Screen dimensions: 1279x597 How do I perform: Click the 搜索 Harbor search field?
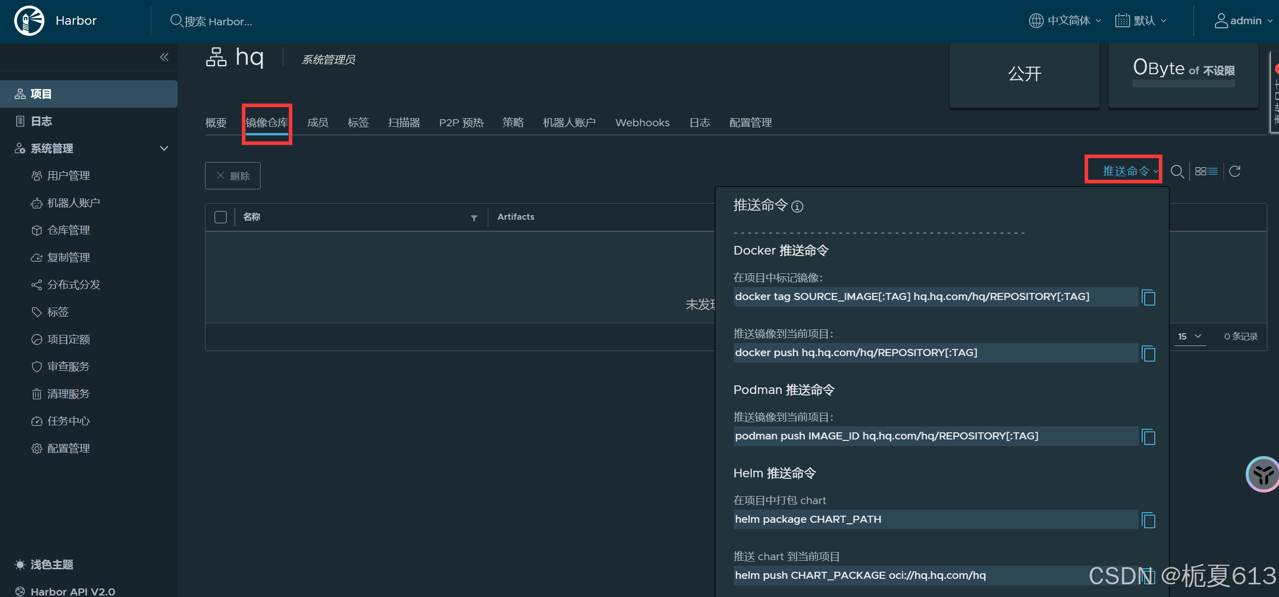pyautogui.click(x=217, y=21)
